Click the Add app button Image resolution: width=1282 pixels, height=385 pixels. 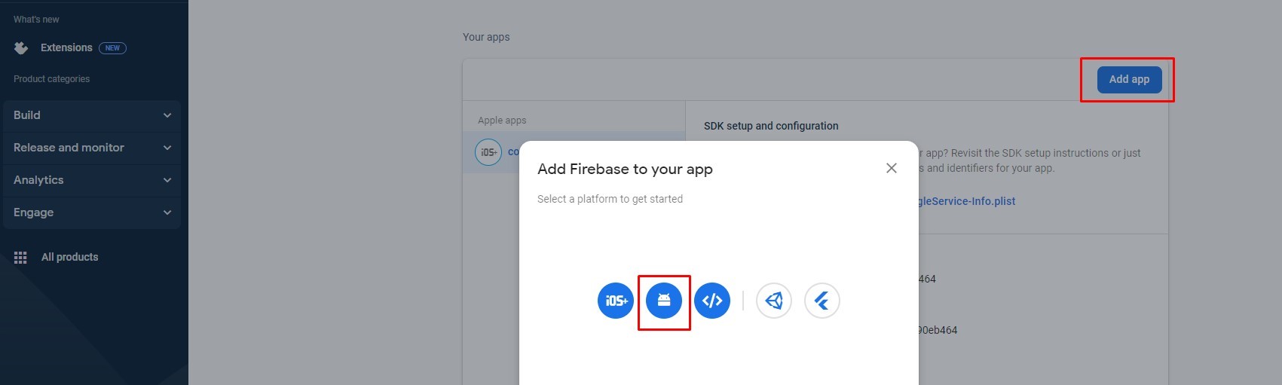coord(1129,79)
